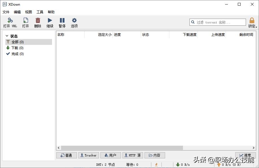Click the orange upload speed arrow

(x=219, y=165)
